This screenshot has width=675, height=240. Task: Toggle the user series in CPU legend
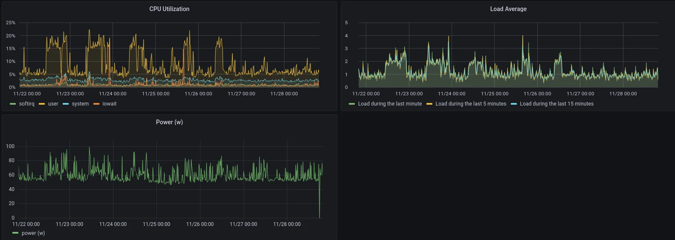pyautogui.click(x=53, y=104)
